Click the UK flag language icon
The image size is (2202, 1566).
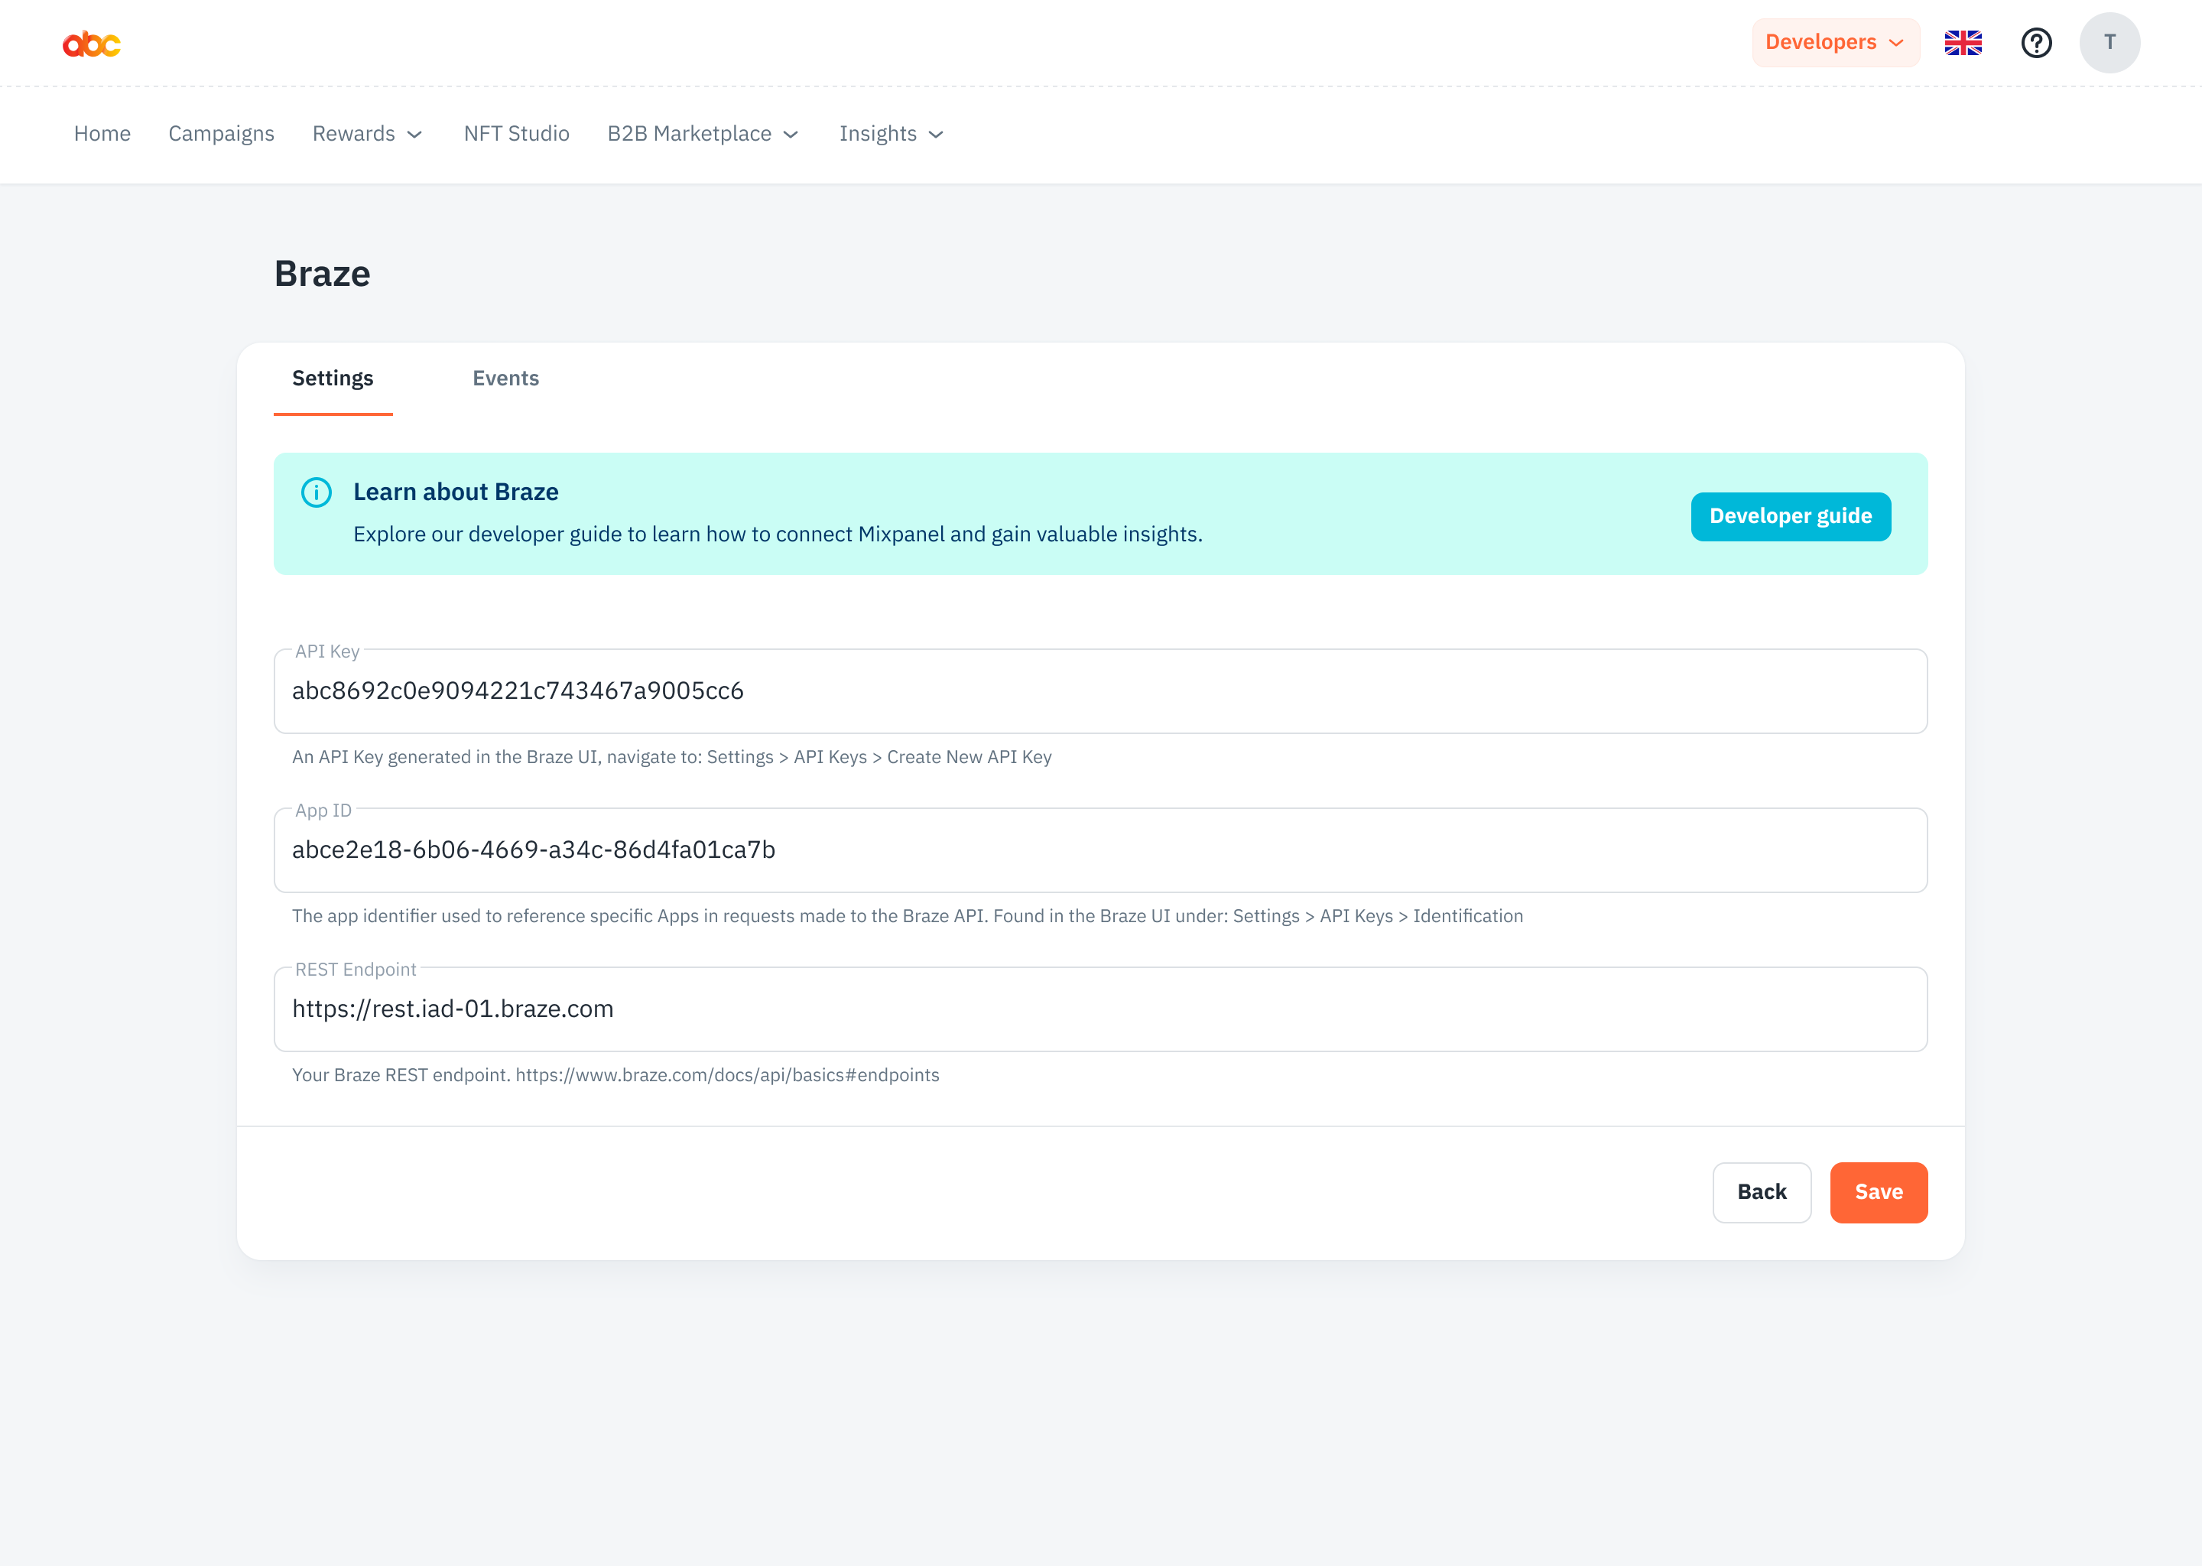(x=1963, y=44)
